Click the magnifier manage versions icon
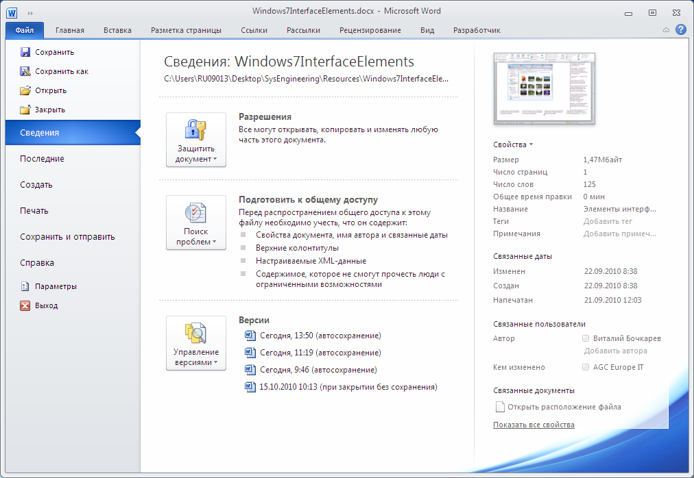This screenshot has height=478, width=694. coord(195,333)
